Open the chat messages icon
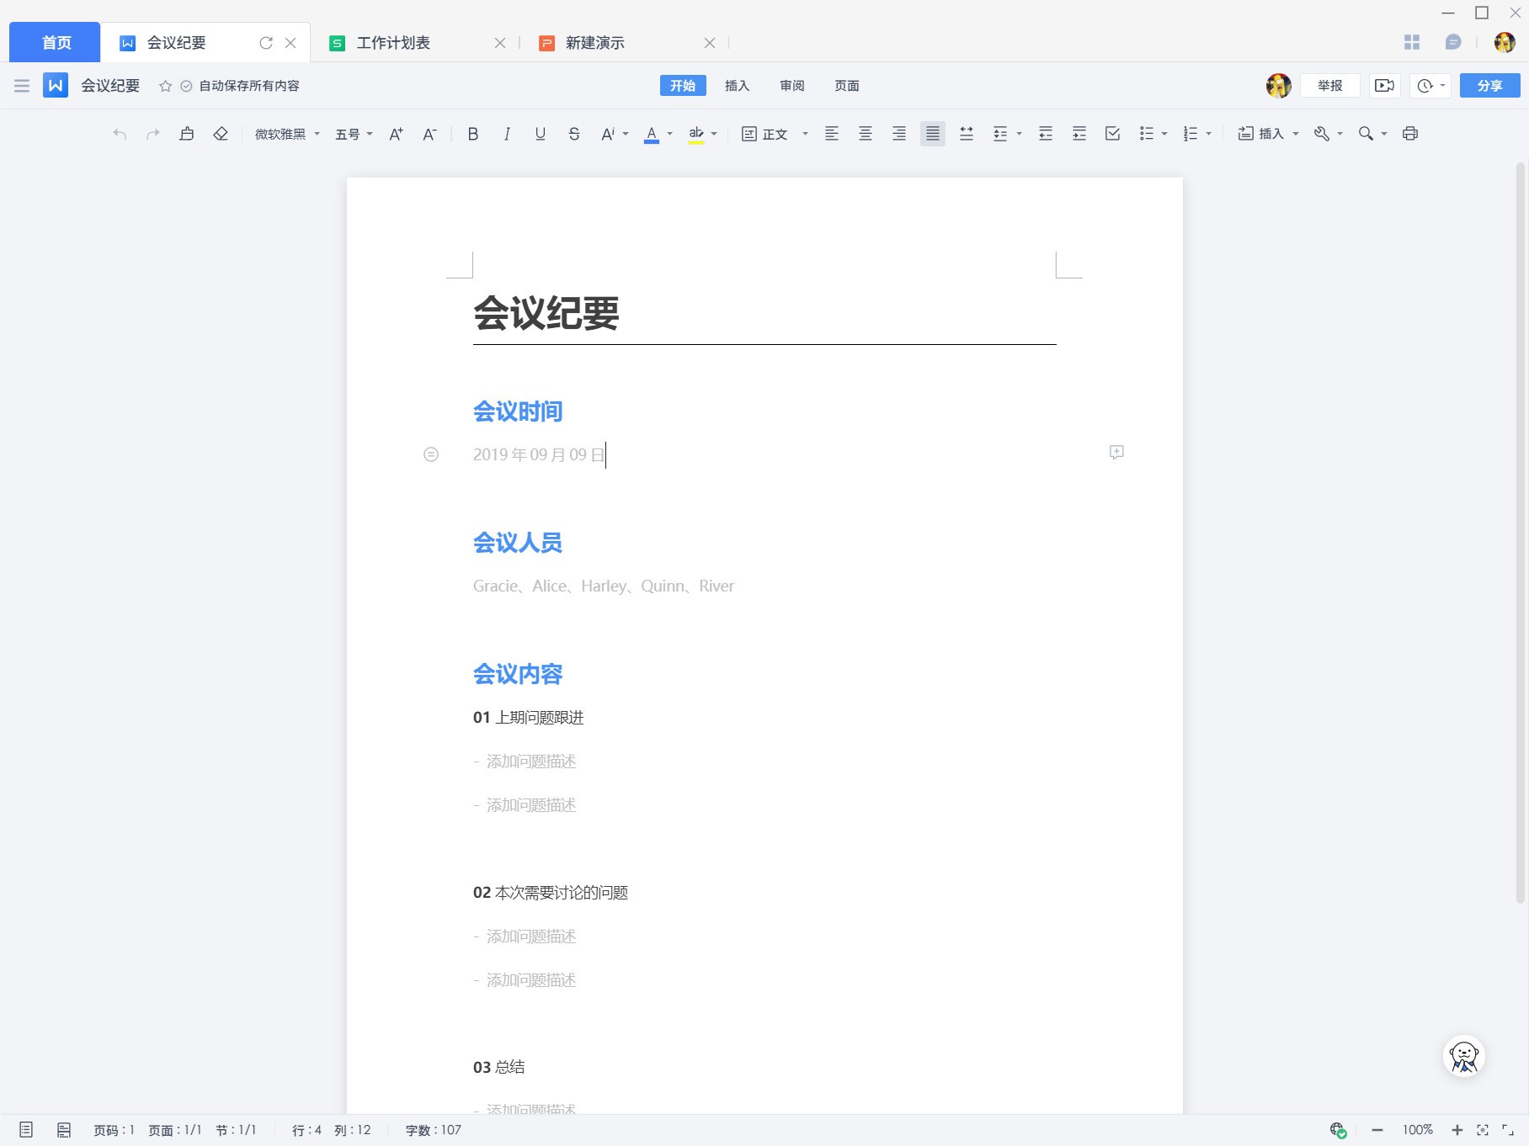 tap(1452, 42)
